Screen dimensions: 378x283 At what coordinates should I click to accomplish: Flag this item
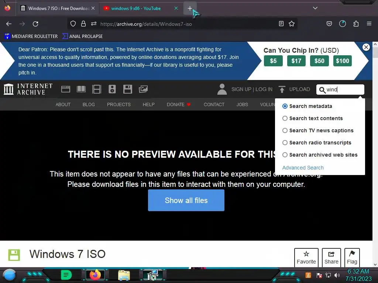(x=352, y=258)
